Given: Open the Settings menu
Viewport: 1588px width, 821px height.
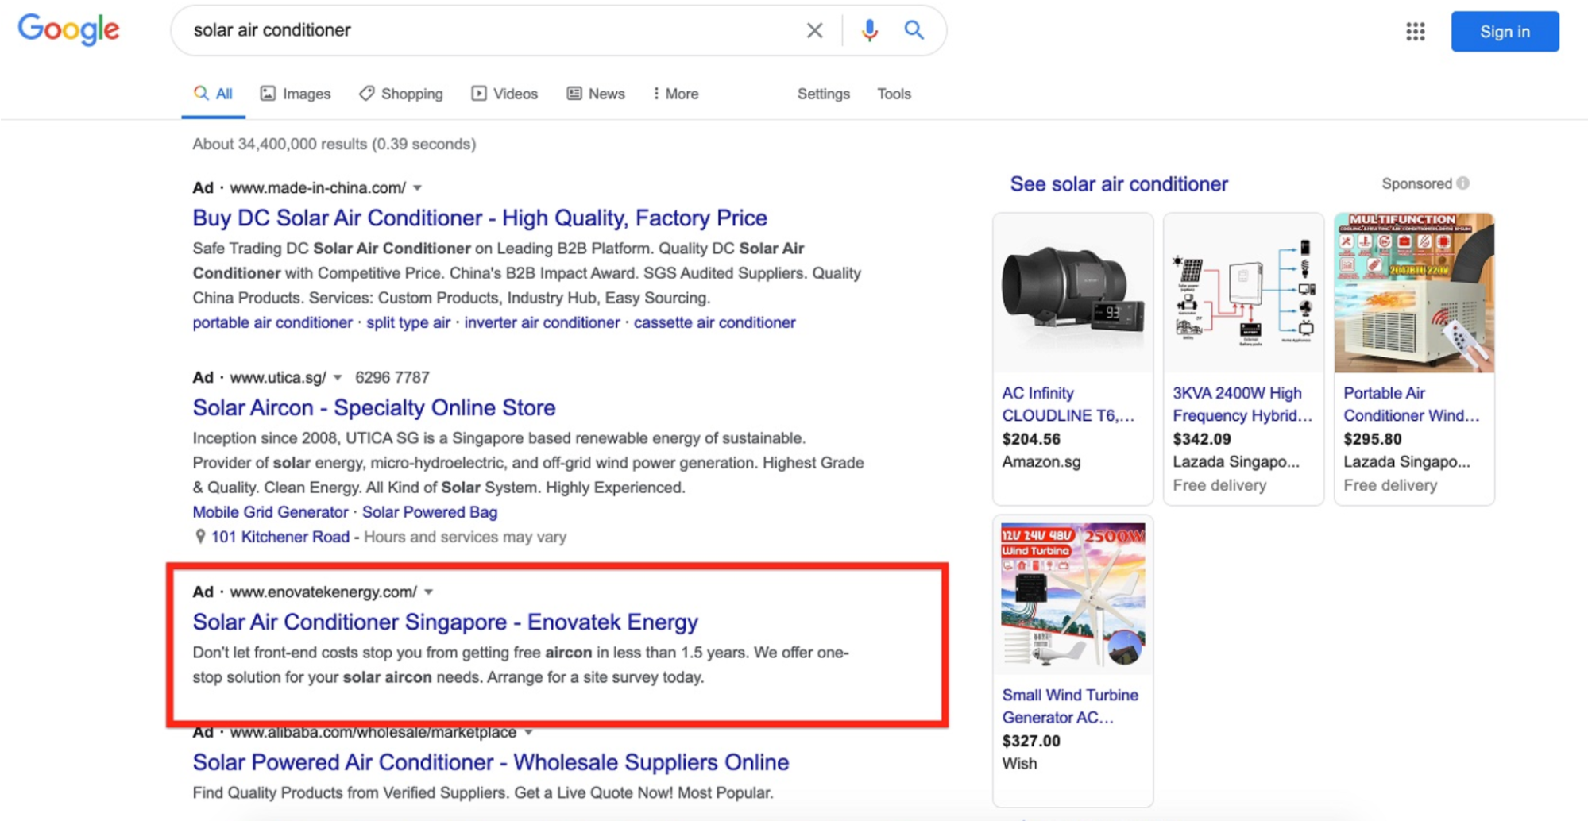Looking at the screenshot, I should pos(823,94).
